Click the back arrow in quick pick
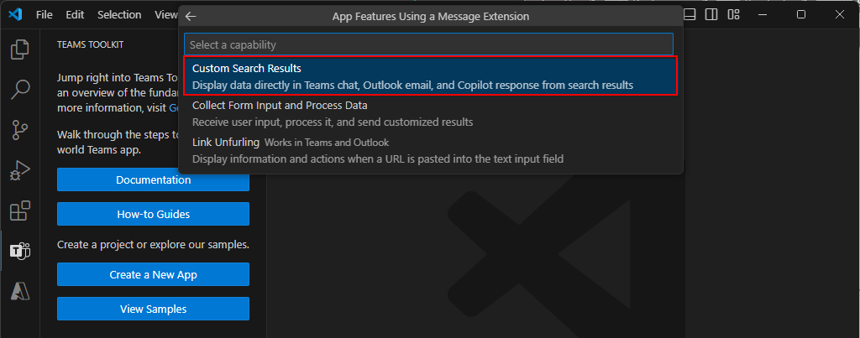This screenshot has height=338, width=860. click(x=191, y=17)
